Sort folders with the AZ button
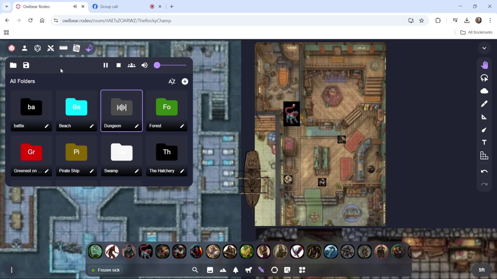Screen dimensions: 497x279 [x=172, y=81]
